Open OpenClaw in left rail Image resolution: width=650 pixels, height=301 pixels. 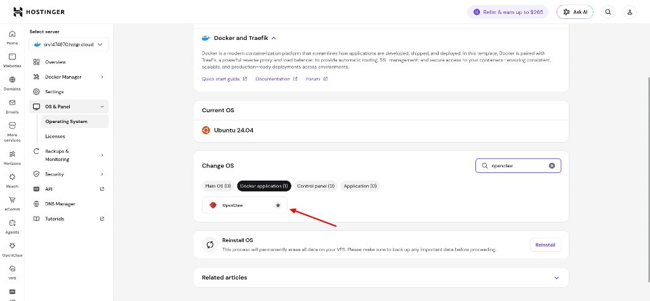point(12,250)
